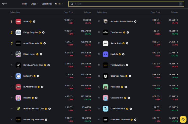Screen dimensions: 188x124
Task: Click the +183.11% volume change
Action: pyautogui.click(x=174, y=110)
